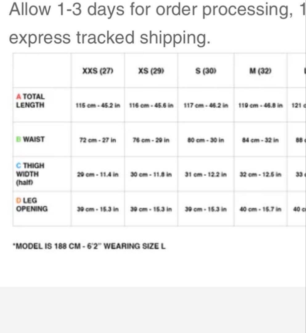Click the 32 cm - 12.5 in thigh cell

260,174
